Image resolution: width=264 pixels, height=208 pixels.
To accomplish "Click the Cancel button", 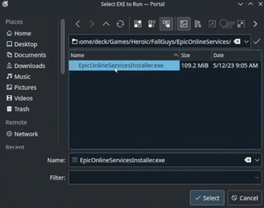I will pyautogui.click(x=245, y=198).
